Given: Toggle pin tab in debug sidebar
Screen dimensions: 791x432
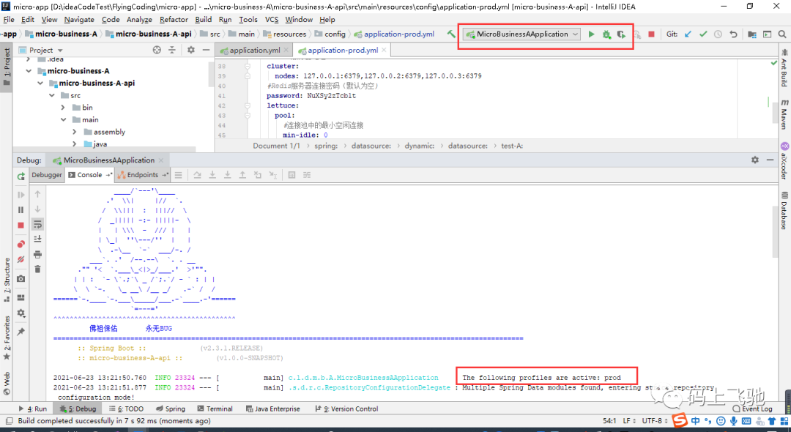Looking at the screenshot, I should (21, 332).
